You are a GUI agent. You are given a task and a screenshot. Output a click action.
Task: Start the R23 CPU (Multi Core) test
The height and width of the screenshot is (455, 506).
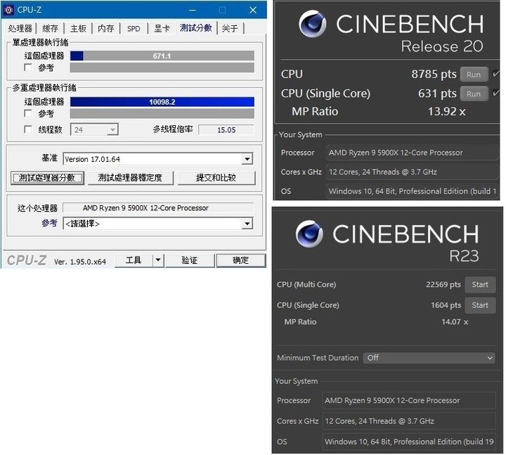pos(480,285)
